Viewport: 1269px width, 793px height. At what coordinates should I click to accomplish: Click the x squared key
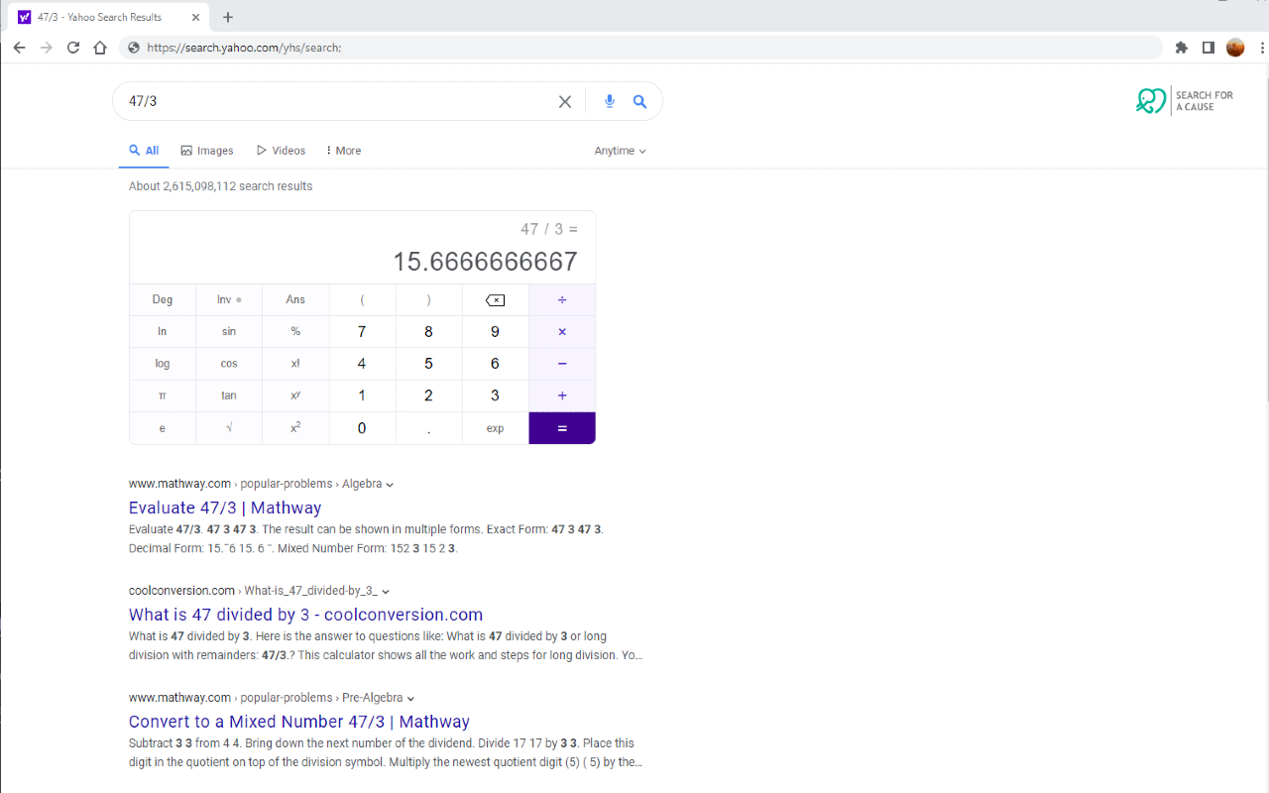[x=295, y=428]
